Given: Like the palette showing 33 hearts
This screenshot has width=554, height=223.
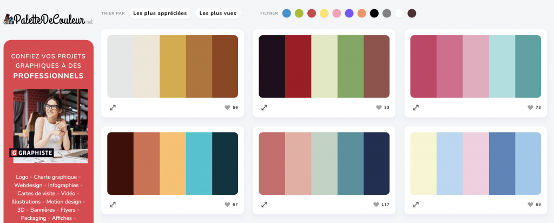Looking at the screenshot, I should click(379, 108).
